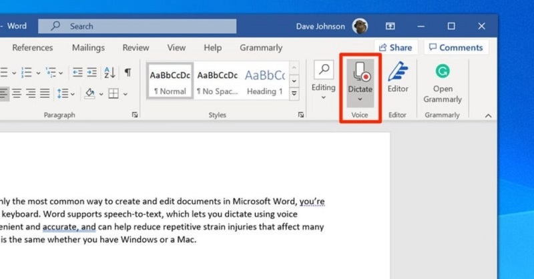The height and width of the screenshot is (279, 534).
Task: Justify the paragraph text
Action: tap(45, 93)
